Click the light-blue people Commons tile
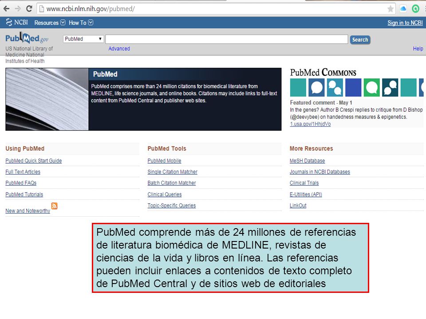The height and width of the screenshot is (319, 426). click(x=335, y=87)
